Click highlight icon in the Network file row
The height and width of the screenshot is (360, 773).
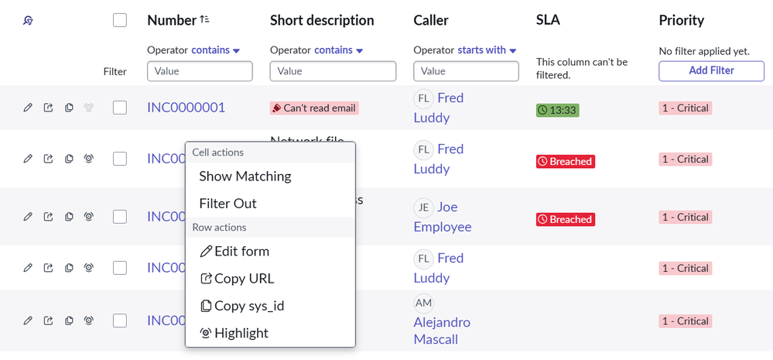click(89, 158)
